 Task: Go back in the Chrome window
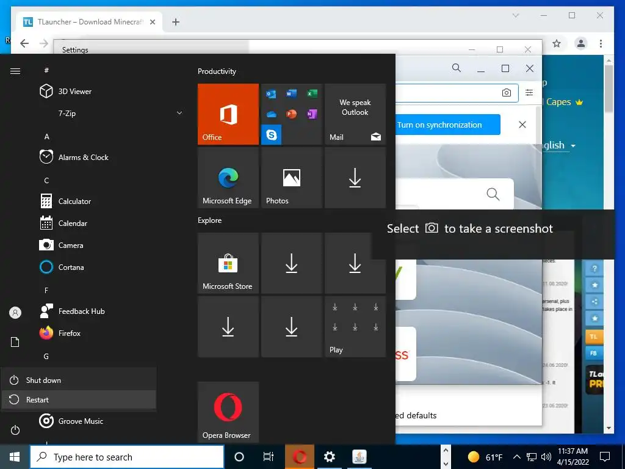[x=24, y=43]
